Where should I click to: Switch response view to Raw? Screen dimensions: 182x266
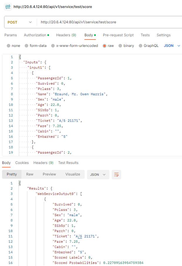pyautogui.click(x=30, y=174)
